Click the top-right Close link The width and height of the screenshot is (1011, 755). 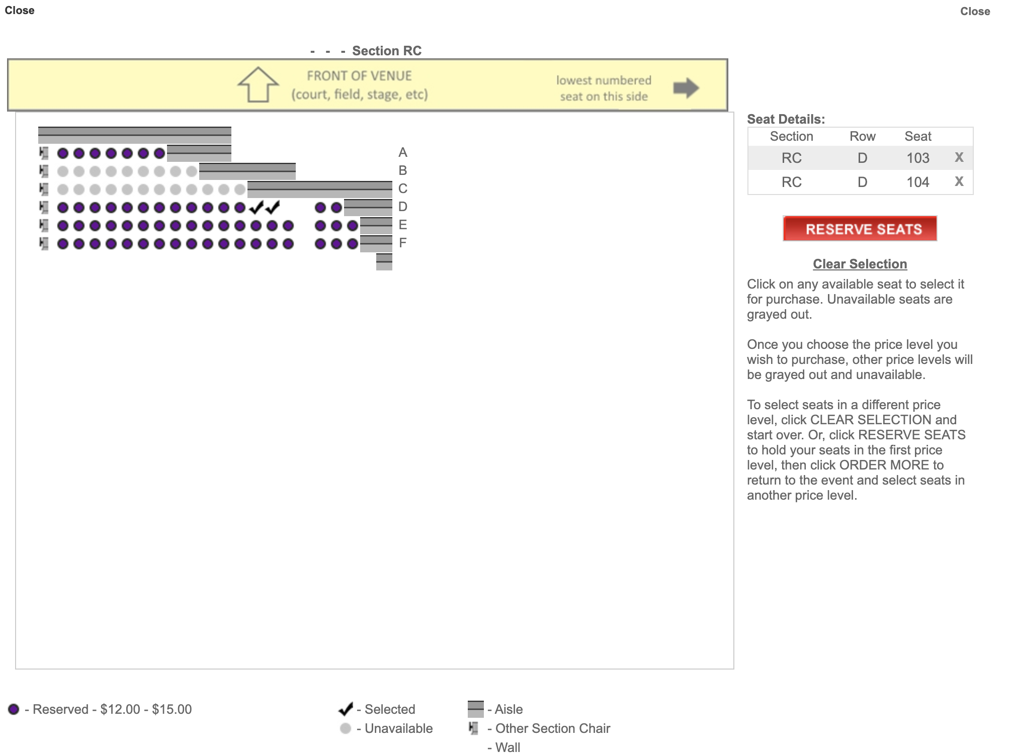(975, 12)
